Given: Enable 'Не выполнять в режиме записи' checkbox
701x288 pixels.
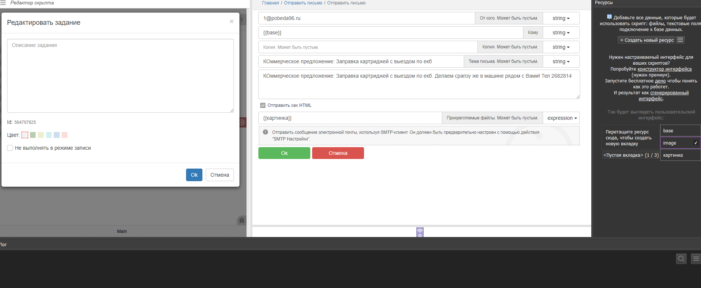Looking at the screenshot, I should (x=10, y=148).
